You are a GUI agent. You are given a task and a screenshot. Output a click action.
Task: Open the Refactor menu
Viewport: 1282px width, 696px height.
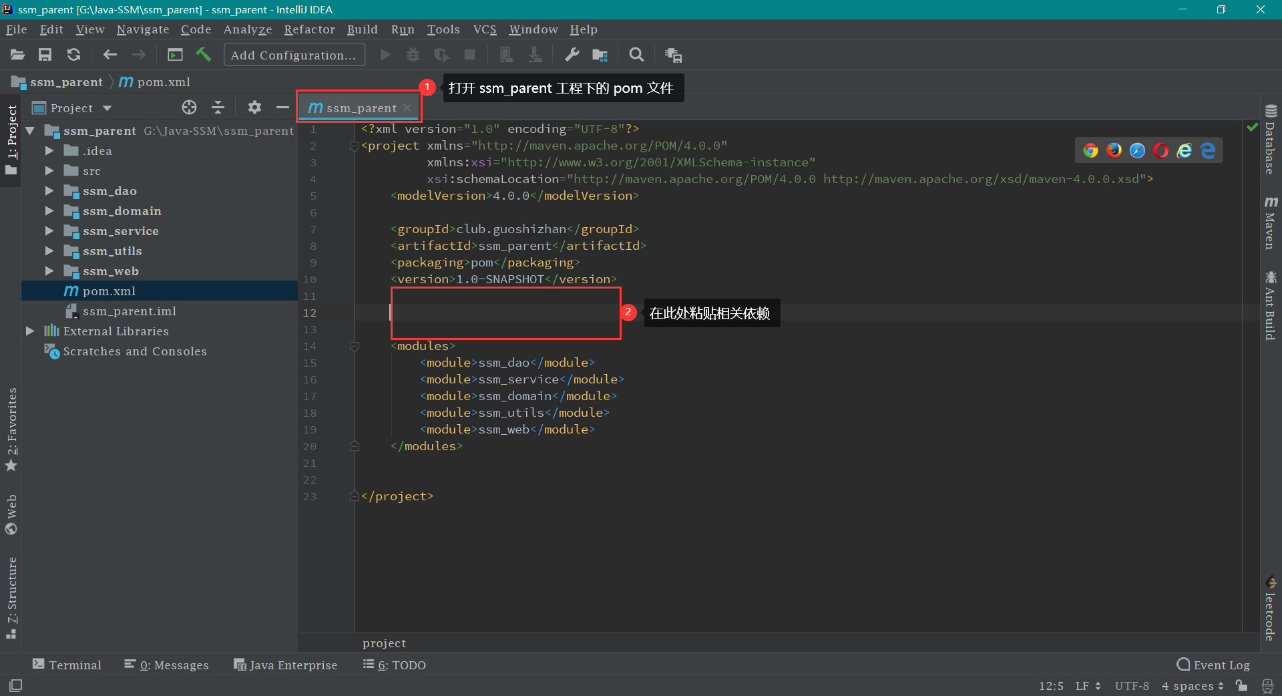(x=309, y=29)
